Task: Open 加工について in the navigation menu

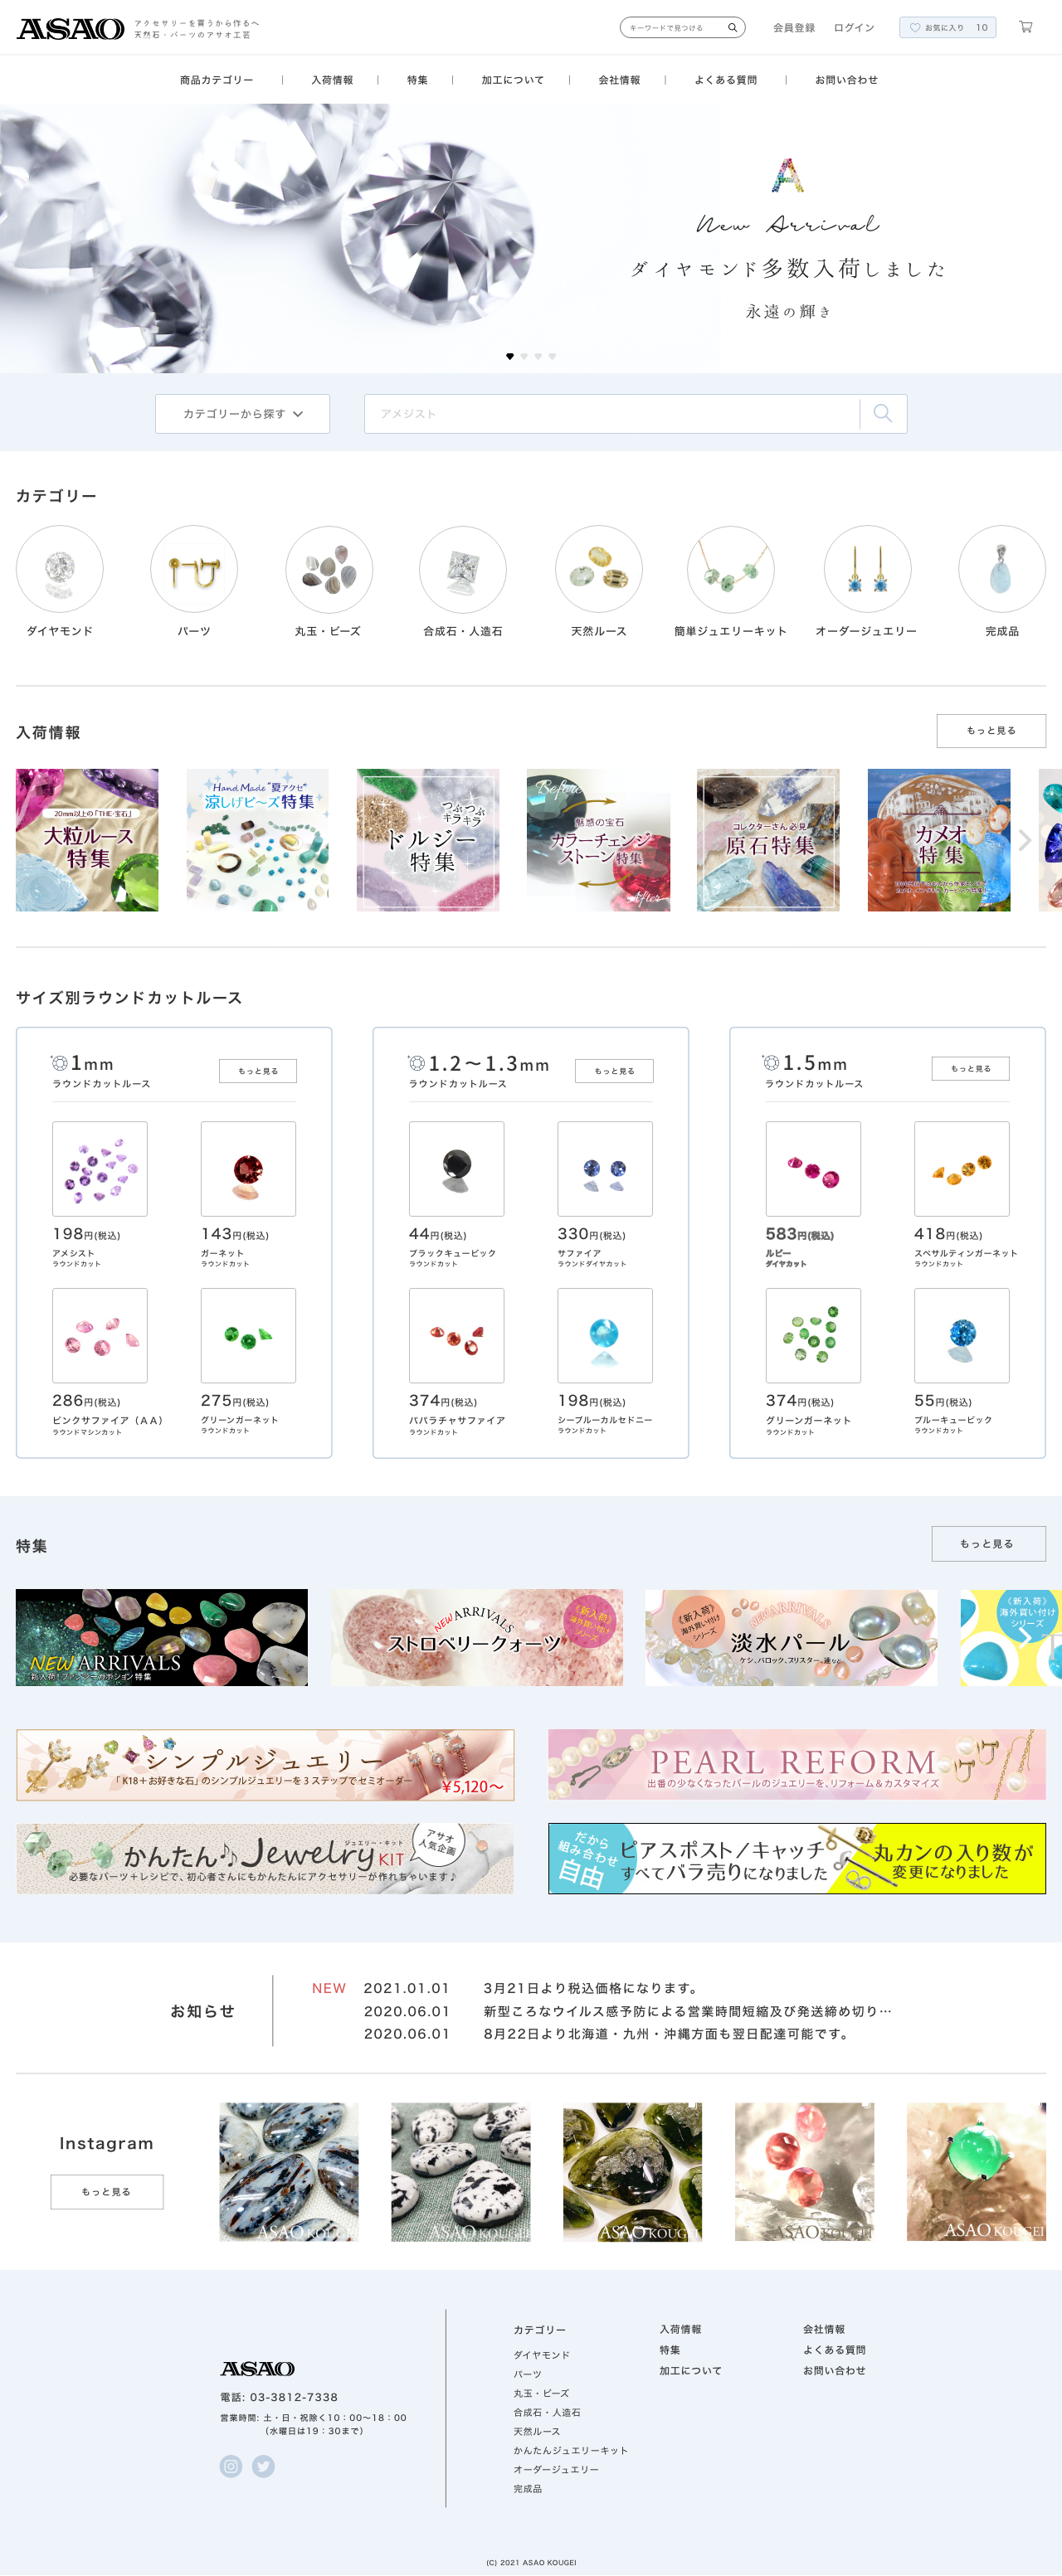Action: pyautogui.click(x=512, y=80)
